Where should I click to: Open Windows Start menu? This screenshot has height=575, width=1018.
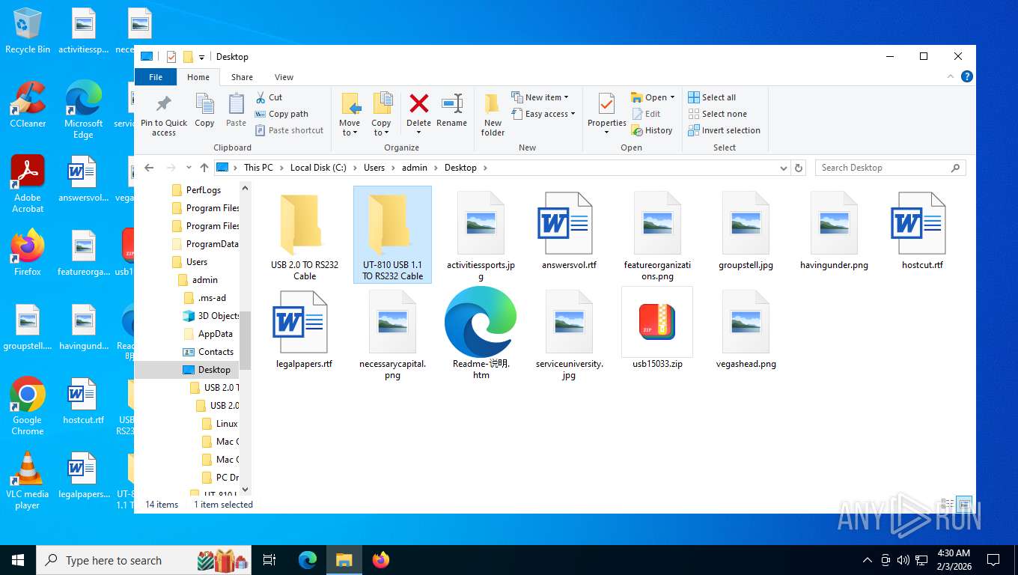[18, 560]
